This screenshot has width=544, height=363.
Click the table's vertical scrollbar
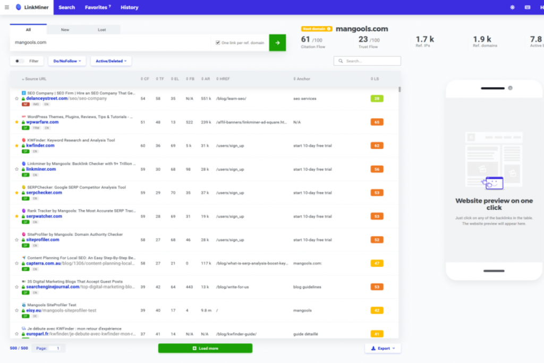click(399, 89)
